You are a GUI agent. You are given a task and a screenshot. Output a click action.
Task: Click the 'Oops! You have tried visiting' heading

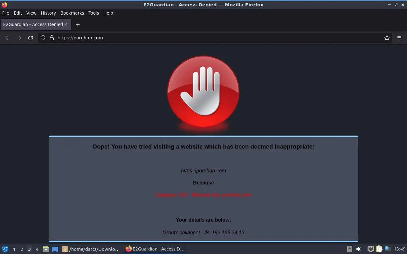(203, 146)
